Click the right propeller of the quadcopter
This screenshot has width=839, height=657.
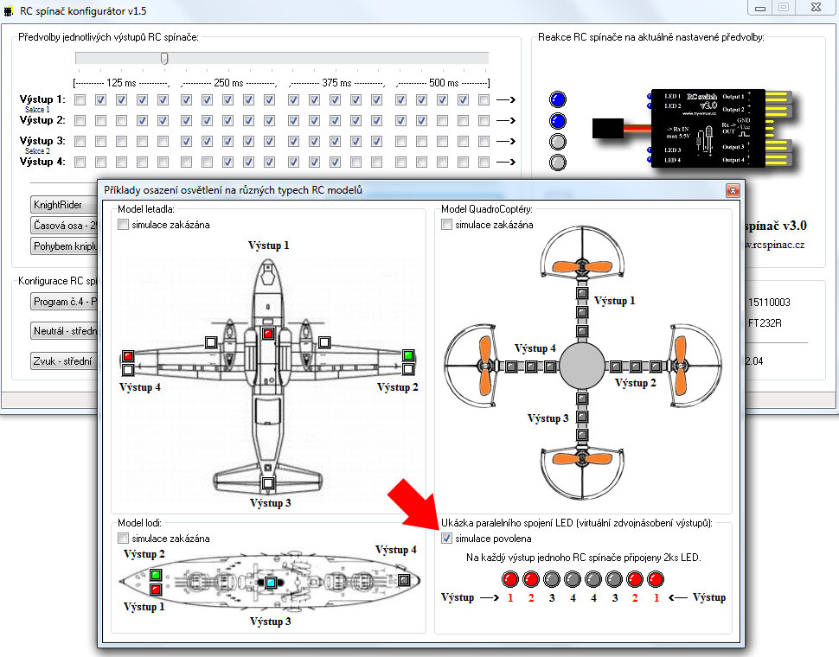point(680,366)
